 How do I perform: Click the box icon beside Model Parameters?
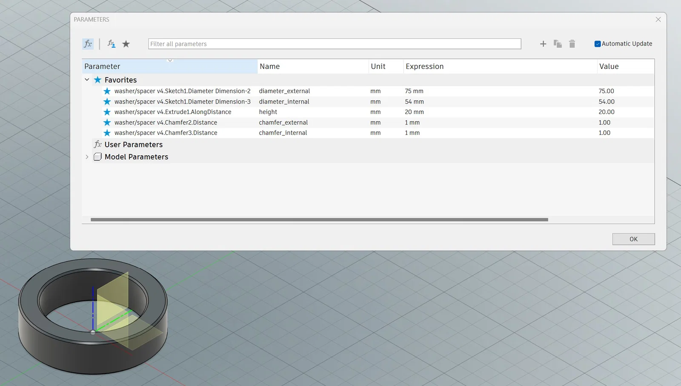97,157
